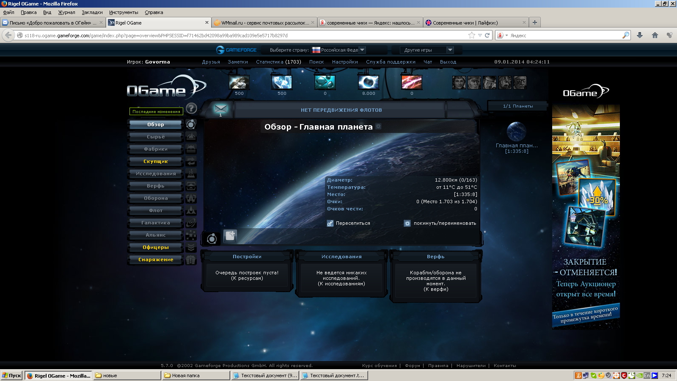The image size is (677, 381).
Task: Click the URL address field
Action: 245,35
